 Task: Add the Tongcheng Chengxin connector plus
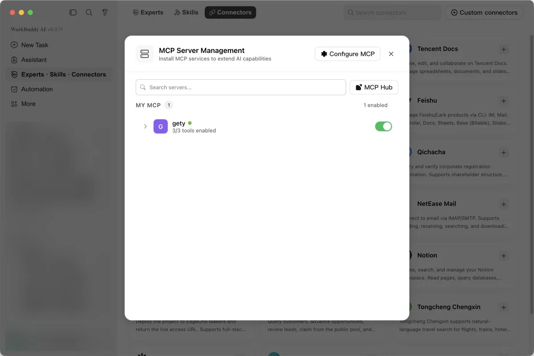pos(504,307)
